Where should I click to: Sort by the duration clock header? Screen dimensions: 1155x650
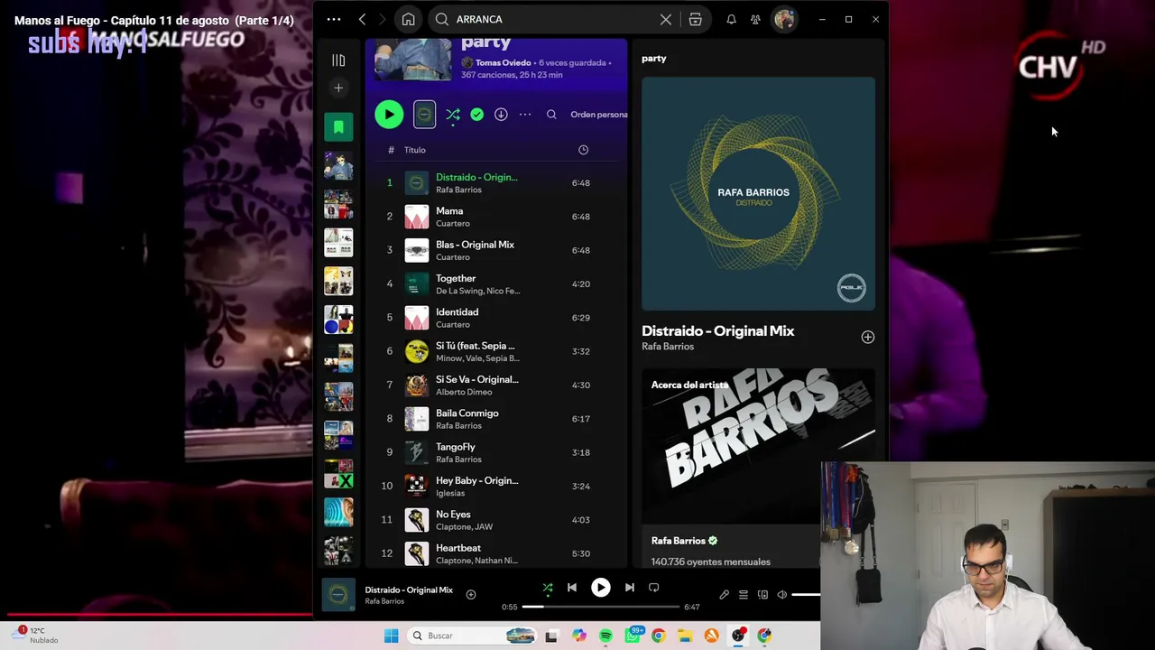pyautogui.click(x=583, y=150)
